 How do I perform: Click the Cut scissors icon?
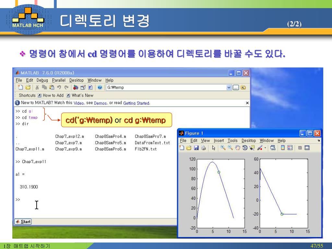[x=37, y=87]
